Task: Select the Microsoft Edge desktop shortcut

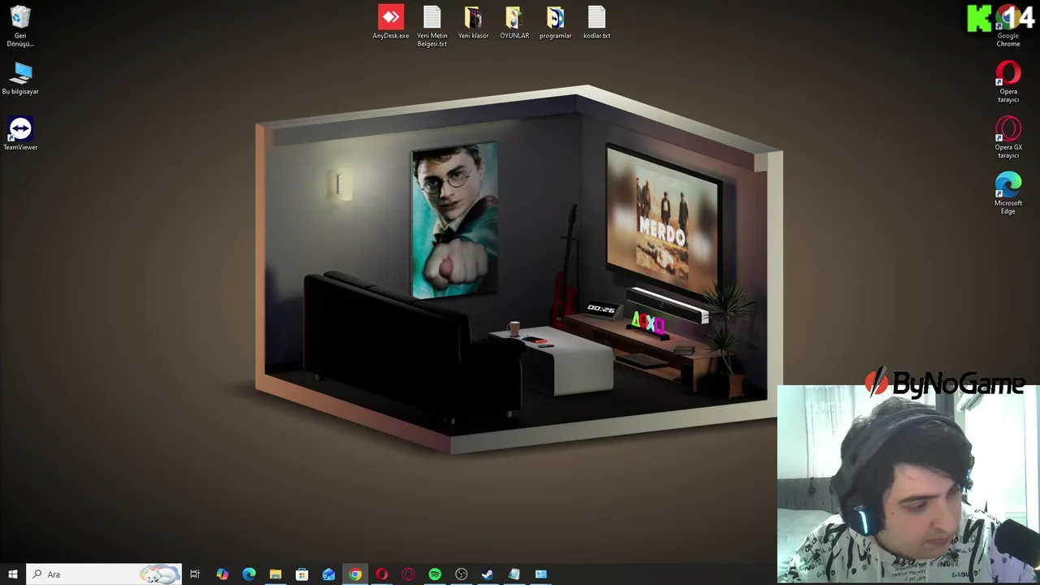Action: (x=1008, y=193)
